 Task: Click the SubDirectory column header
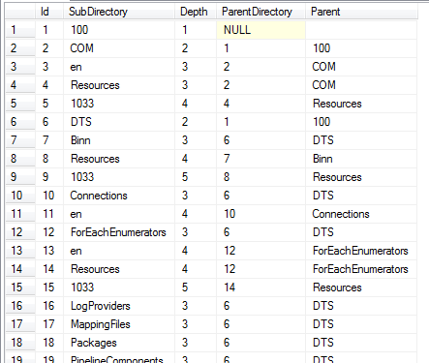(x=119, y=12)
